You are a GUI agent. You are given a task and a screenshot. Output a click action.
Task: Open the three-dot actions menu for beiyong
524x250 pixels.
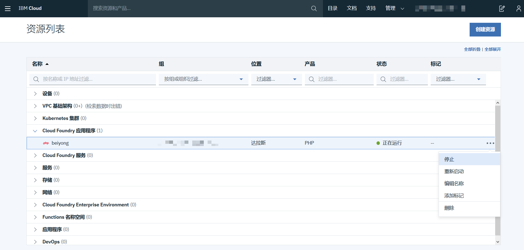click(x=490, y=143)
